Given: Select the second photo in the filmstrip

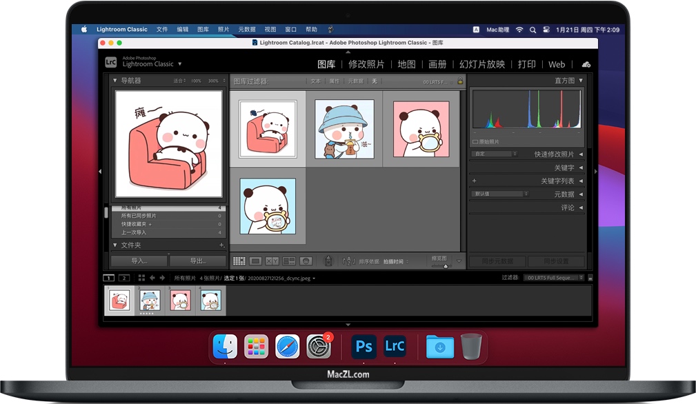Looking at the screenshot, I should click(x=150, y=300).
